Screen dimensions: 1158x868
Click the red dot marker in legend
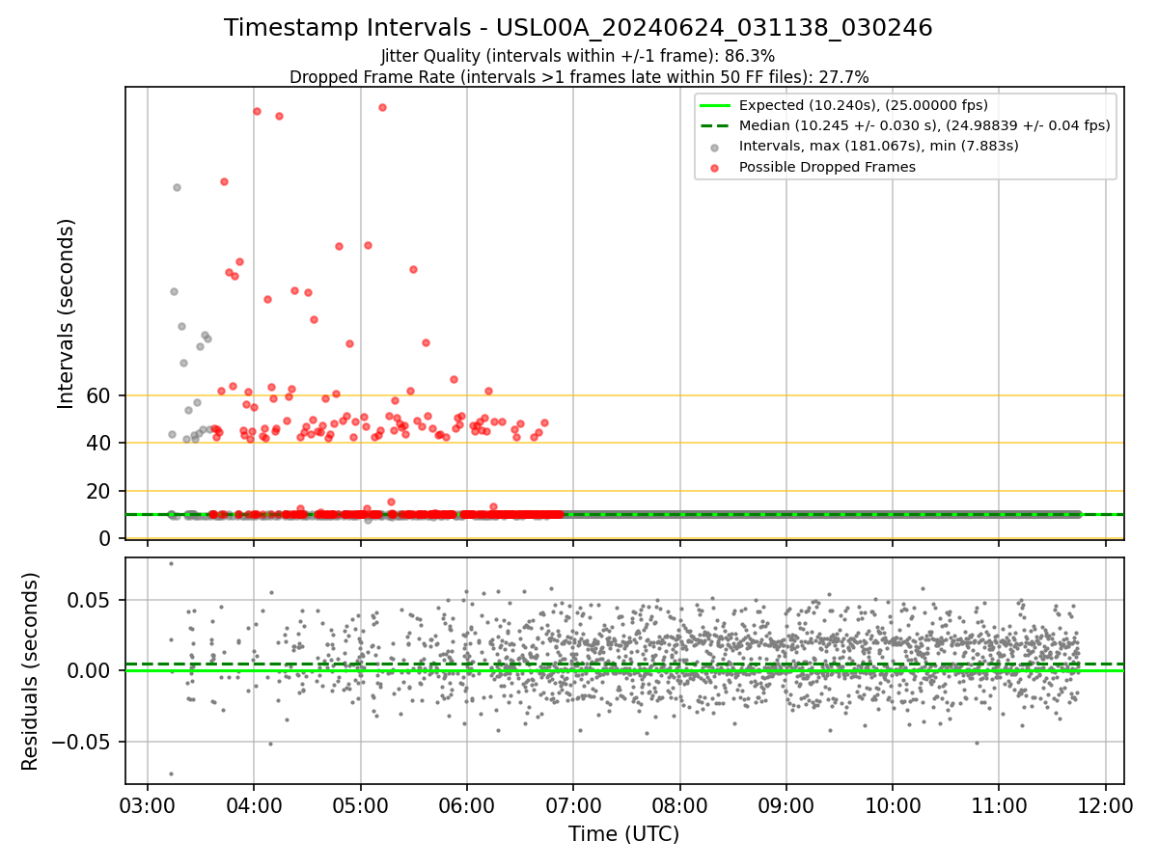pyautogui.click(x=715, y=167)
